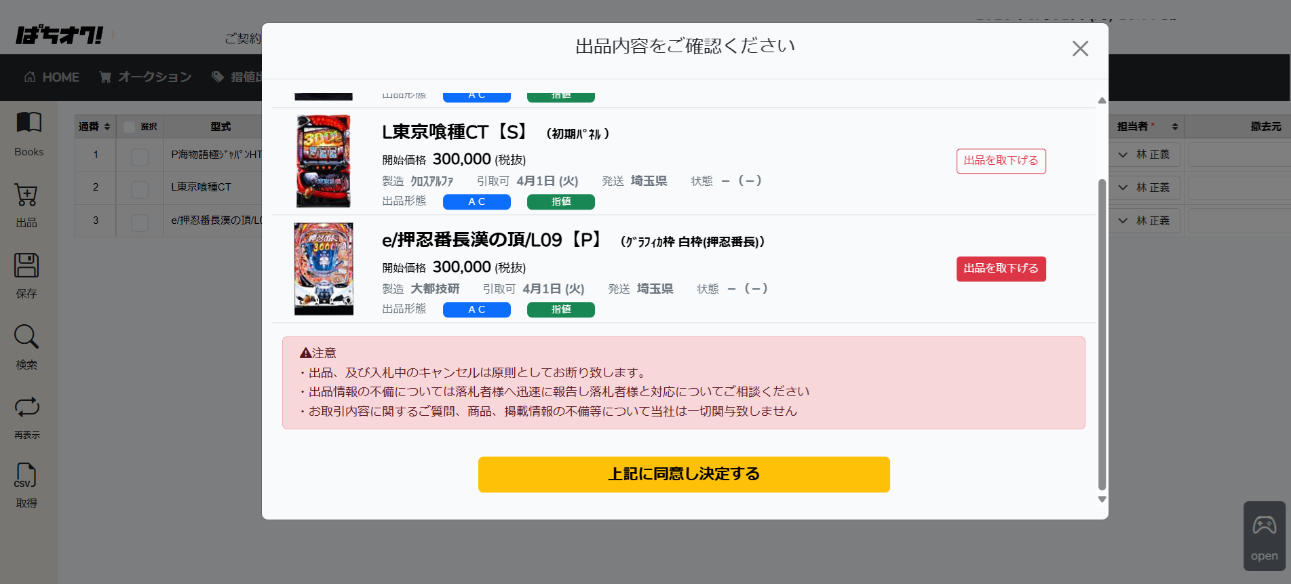The image size is (1291, 584).
Task: Open the L東京喰種CT machine thumbnail
Action: point(324,161)
